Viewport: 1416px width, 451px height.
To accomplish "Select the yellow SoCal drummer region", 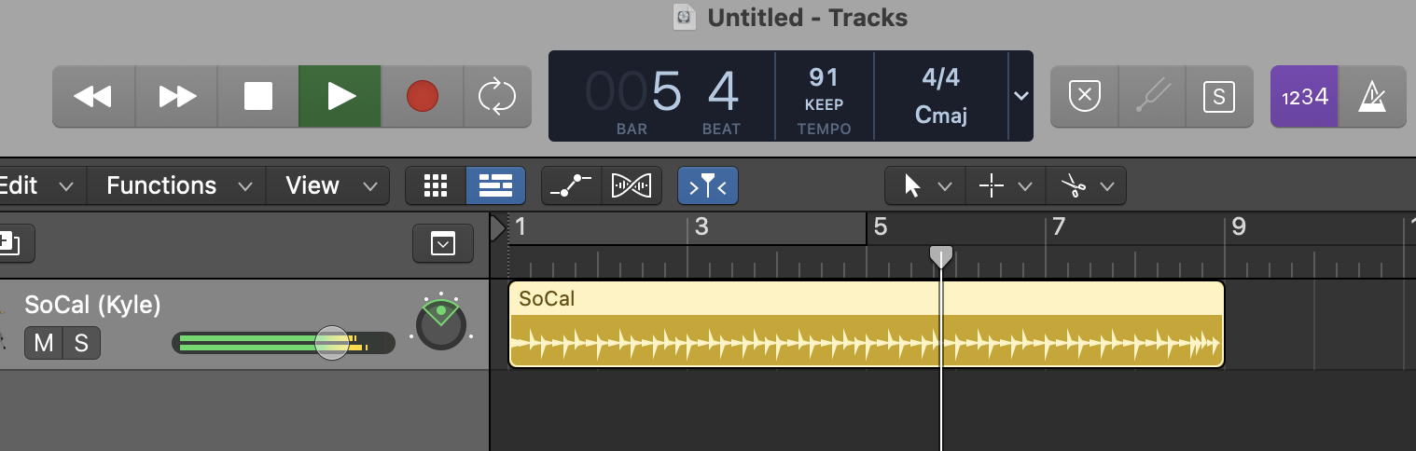I will pos(866,324).
